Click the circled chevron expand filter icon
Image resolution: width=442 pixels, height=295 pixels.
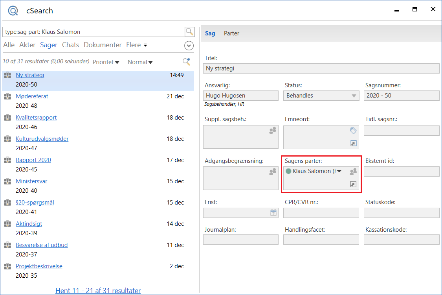189,46
